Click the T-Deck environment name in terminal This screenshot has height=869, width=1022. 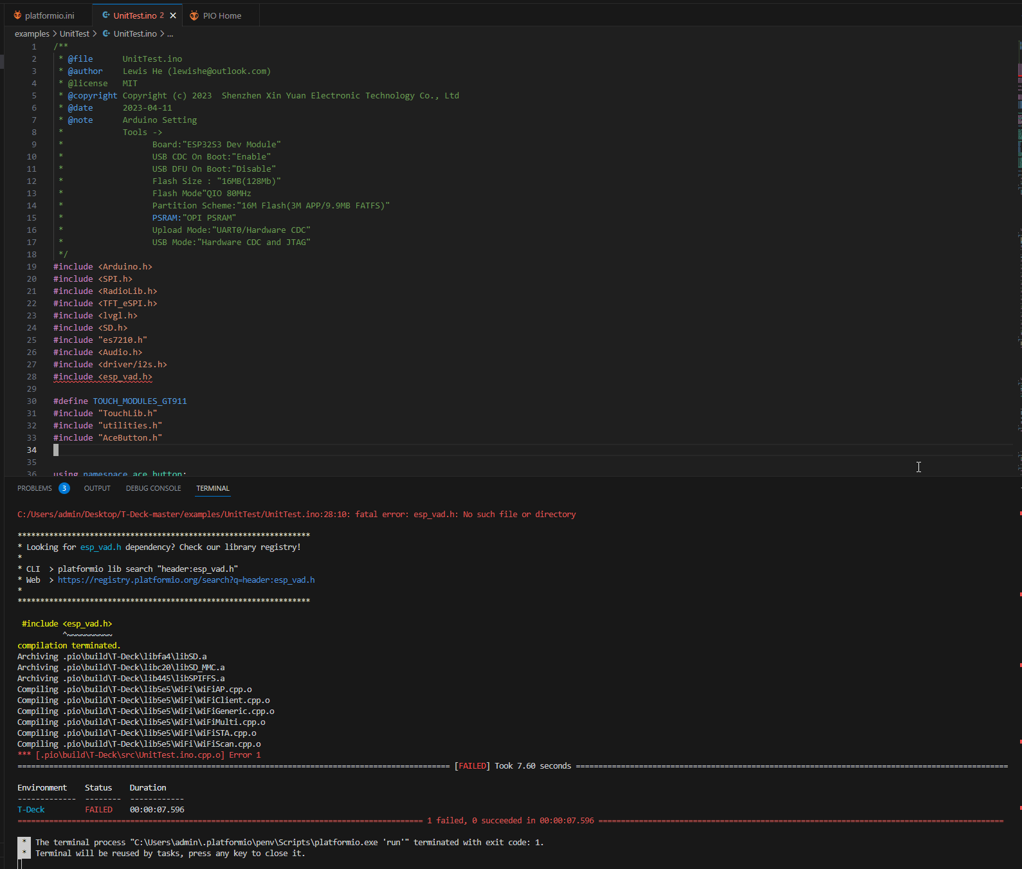tap(31, 810)
